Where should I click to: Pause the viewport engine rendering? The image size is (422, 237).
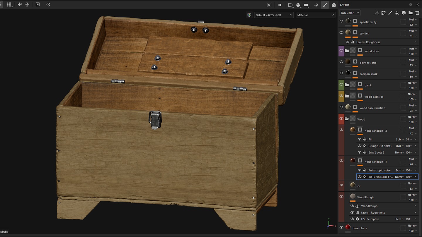point(280,5)
